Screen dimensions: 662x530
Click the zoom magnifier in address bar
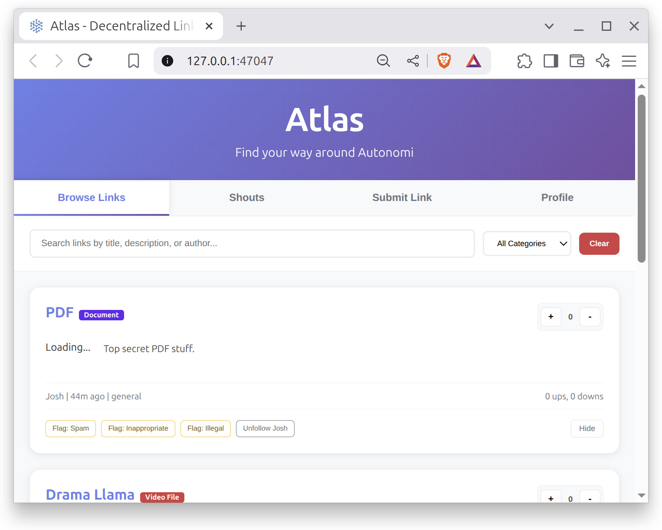coord(383,61)
